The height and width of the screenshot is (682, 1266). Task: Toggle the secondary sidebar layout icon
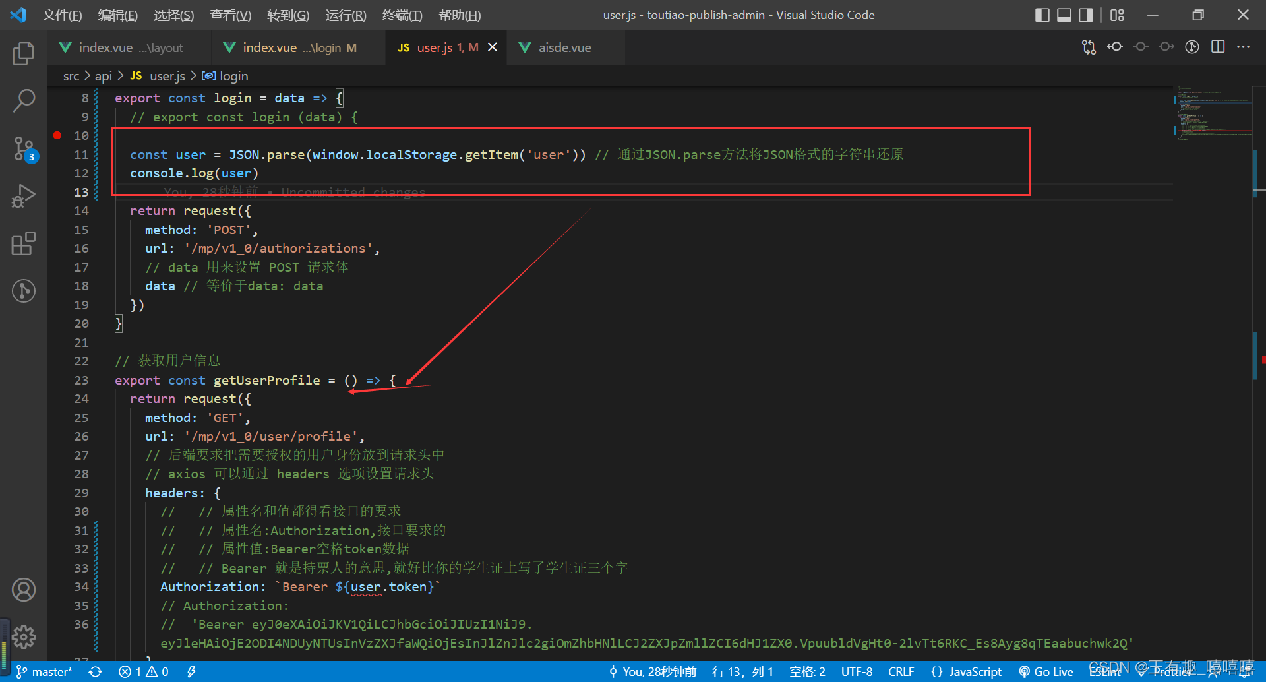(1086, 15)
